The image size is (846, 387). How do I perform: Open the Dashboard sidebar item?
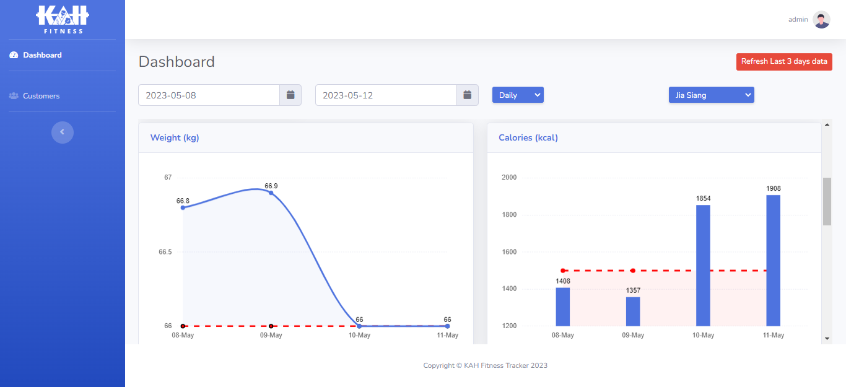click(42, 55)
